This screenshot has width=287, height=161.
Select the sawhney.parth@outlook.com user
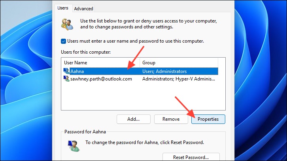click(x=101, y=79)
